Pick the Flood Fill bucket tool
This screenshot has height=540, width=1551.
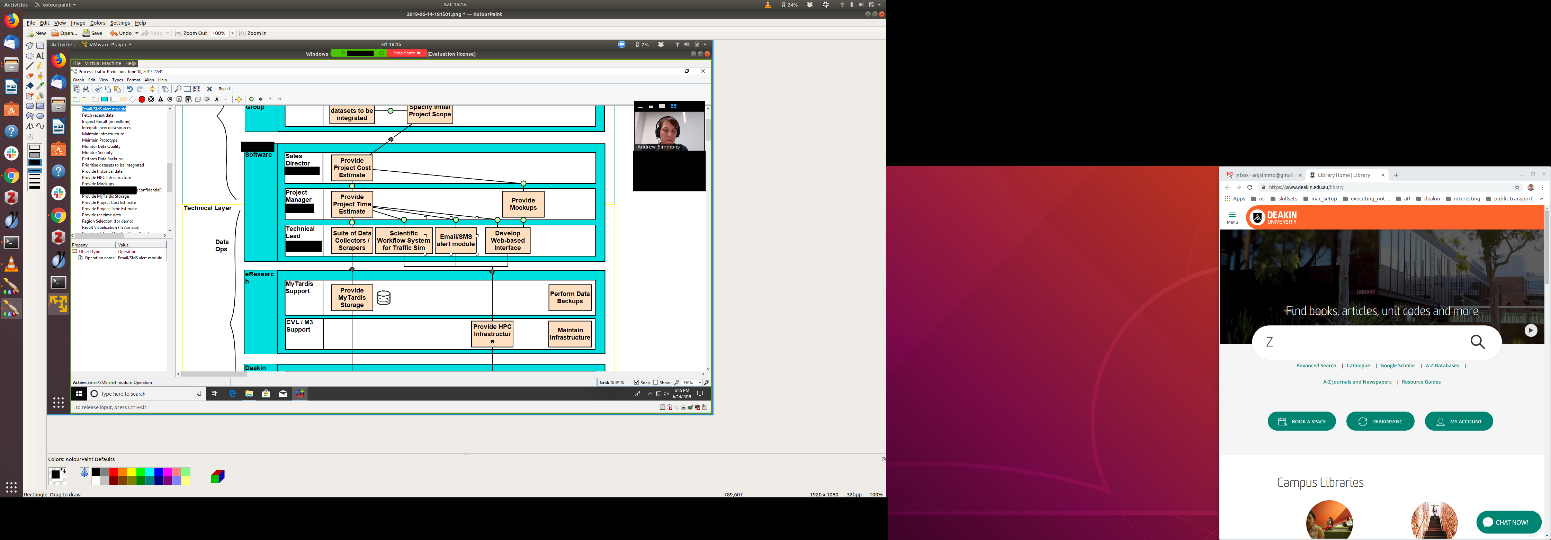29,86
